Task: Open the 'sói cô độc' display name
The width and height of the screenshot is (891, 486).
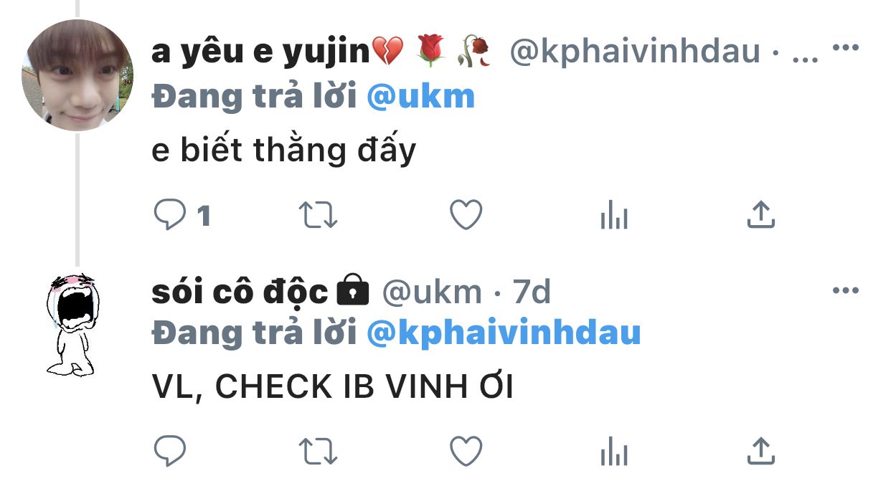Action: click(240, 291)
